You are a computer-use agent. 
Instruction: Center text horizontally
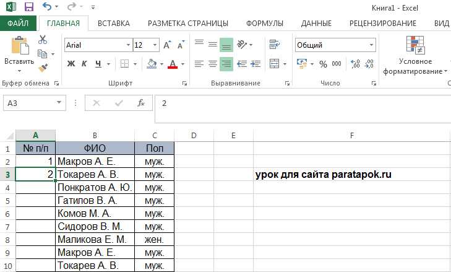pos(213,64)
